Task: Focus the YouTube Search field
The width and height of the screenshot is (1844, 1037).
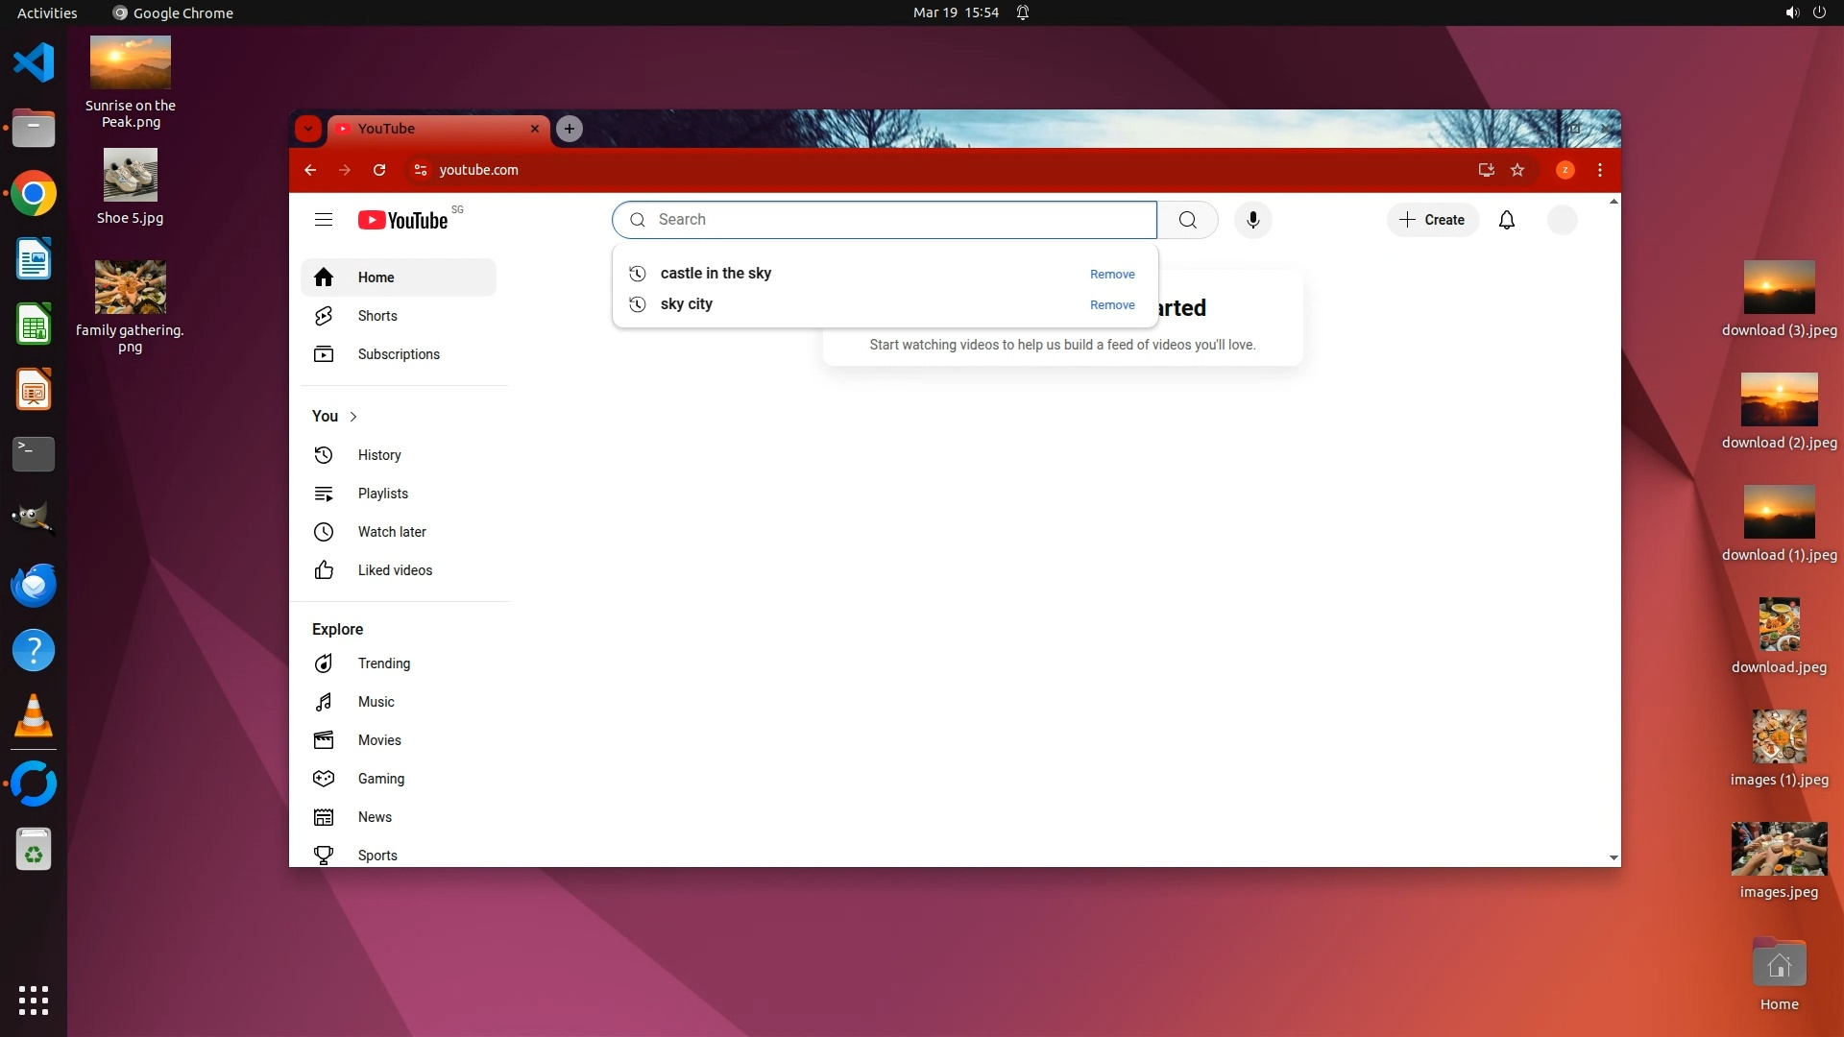Action: coord(893,220)
